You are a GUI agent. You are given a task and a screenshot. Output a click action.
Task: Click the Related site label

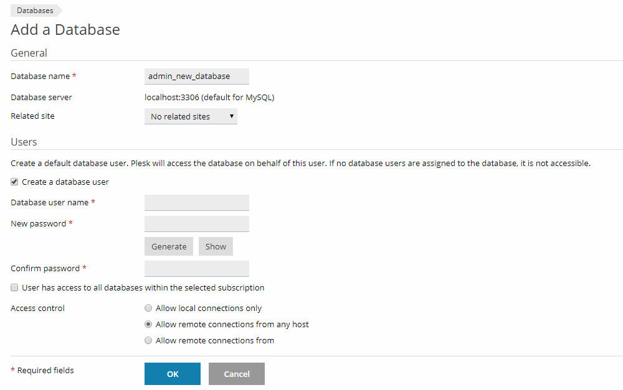(32, 116)
